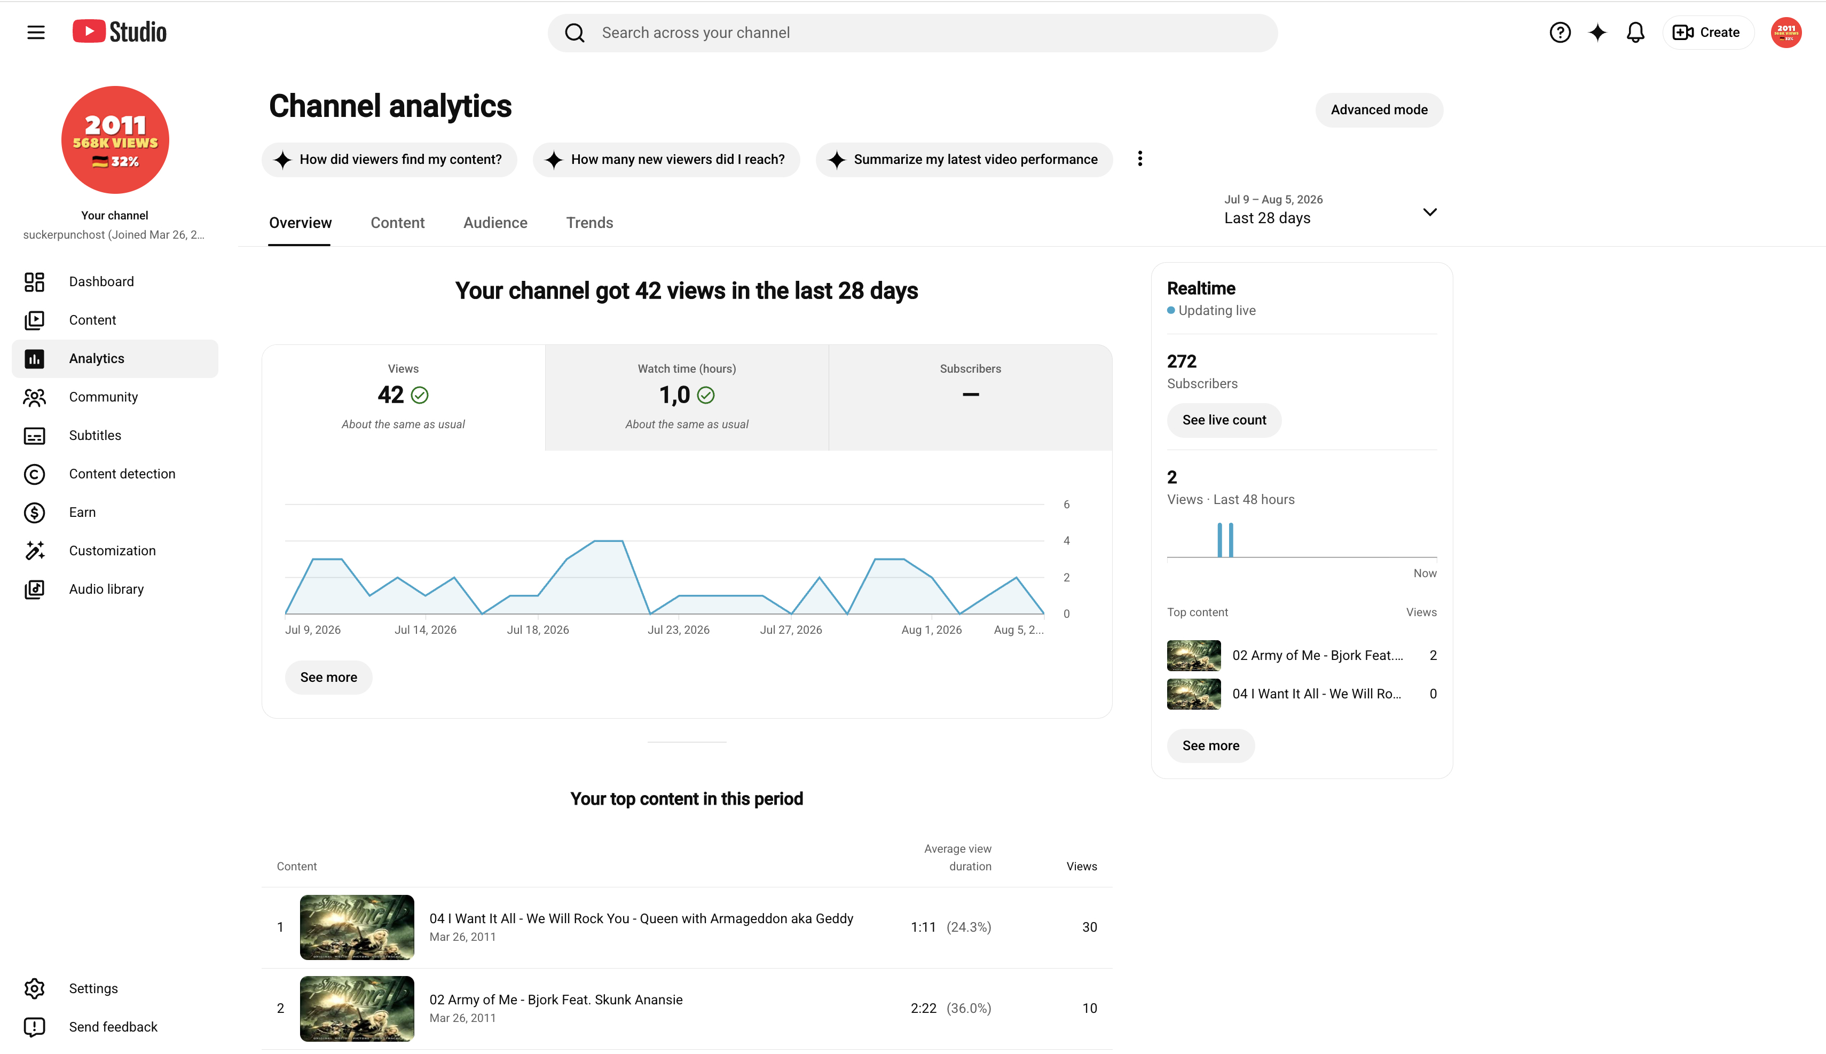Click the Subtitles sidebar icon

pos(34,435)
